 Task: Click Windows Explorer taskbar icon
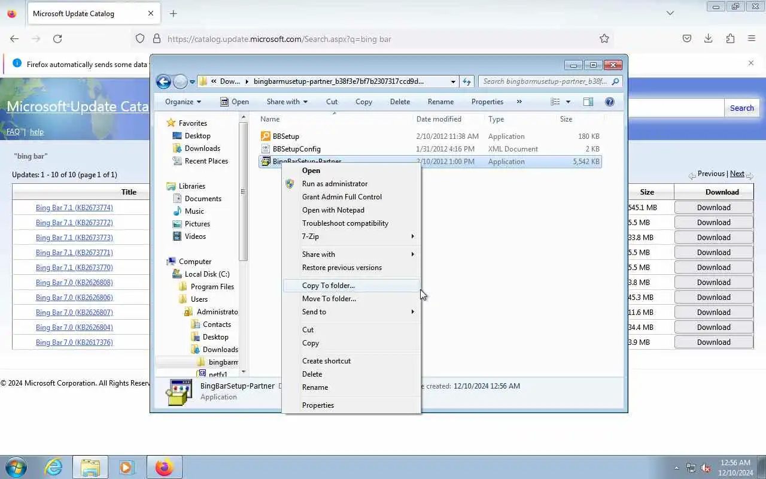tap(90, 467)
